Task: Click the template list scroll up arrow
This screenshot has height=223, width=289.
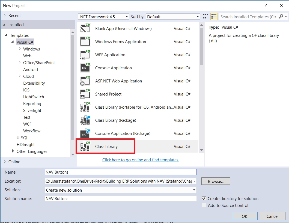Action: pos(201,25)
